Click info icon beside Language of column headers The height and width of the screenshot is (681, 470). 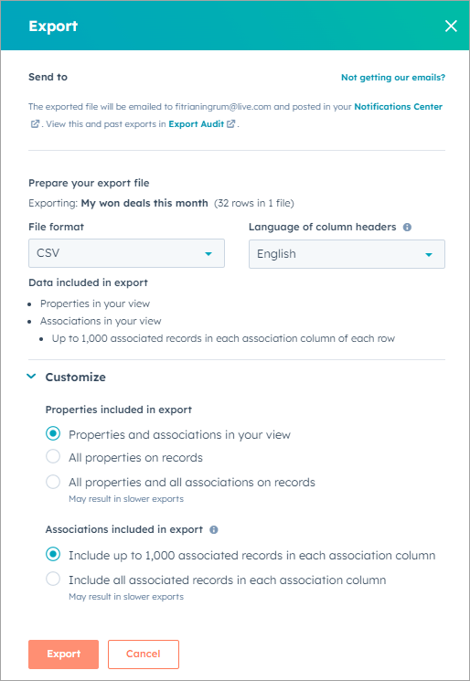[407, 227]
